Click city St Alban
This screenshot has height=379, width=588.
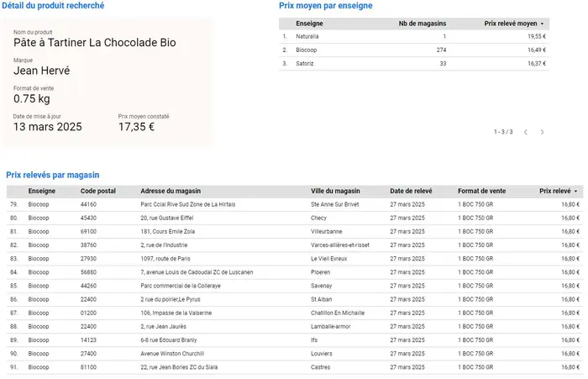(322, 299)
